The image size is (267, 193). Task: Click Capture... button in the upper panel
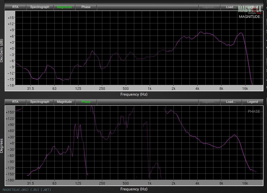209,7
